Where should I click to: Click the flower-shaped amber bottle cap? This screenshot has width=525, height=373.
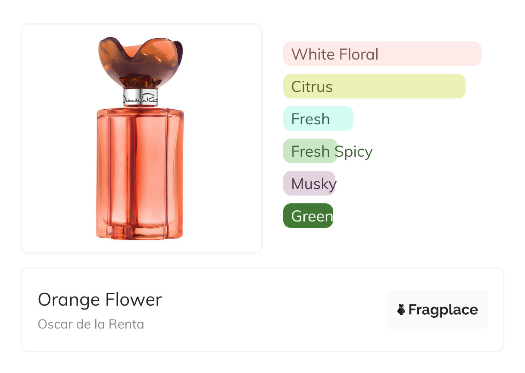point(140,60)
